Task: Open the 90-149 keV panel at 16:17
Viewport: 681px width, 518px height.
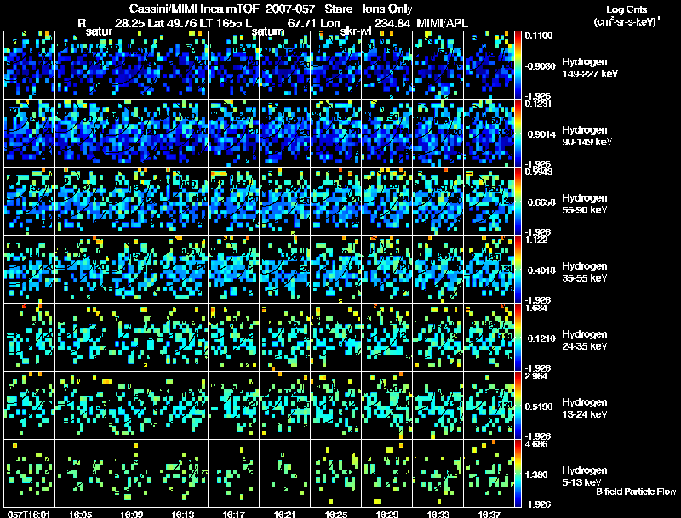Action: (x=233, y=134)
